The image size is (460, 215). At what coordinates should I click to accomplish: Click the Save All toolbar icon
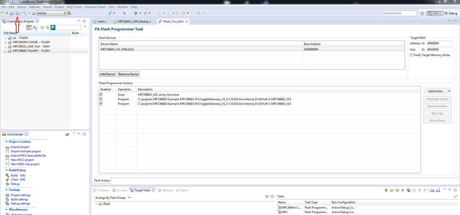click(17, 13)
